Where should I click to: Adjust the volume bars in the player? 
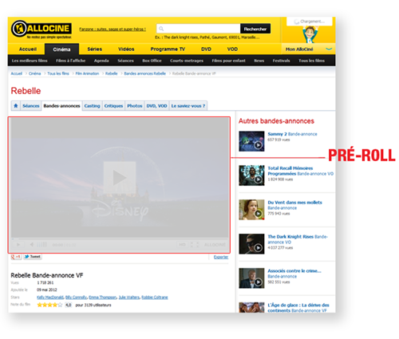coord(41,244)
